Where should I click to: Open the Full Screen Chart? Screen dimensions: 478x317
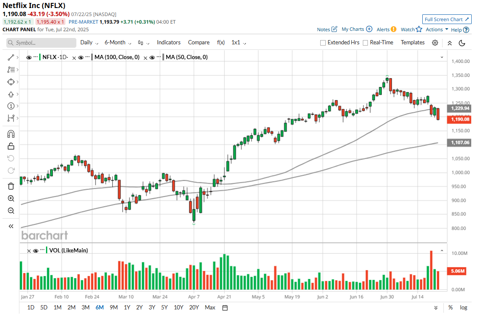click(x=447, y=19)
